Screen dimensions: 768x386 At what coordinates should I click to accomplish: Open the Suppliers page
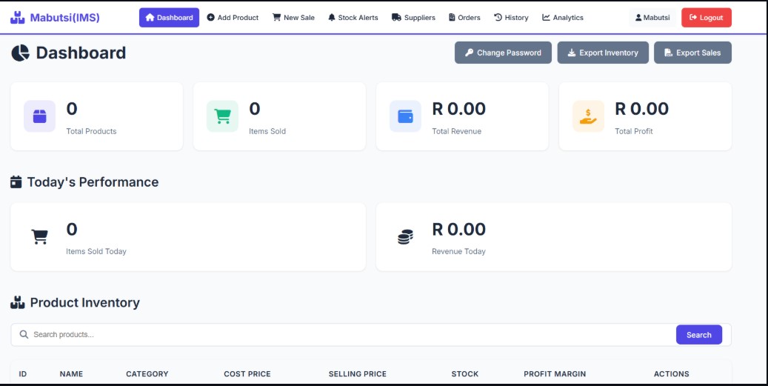coord(413,18)
